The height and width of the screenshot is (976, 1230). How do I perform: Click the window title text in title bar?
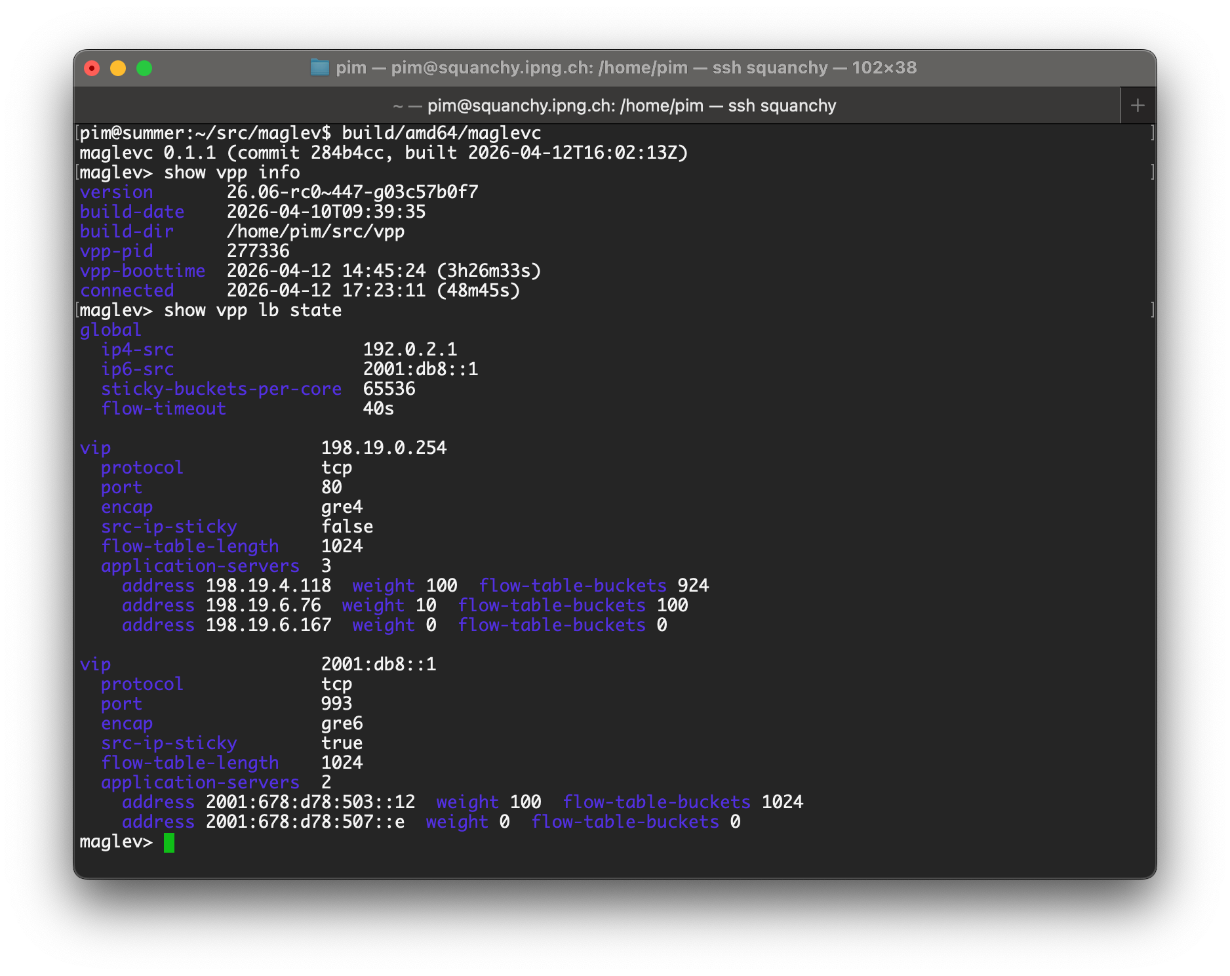[625, 68]
